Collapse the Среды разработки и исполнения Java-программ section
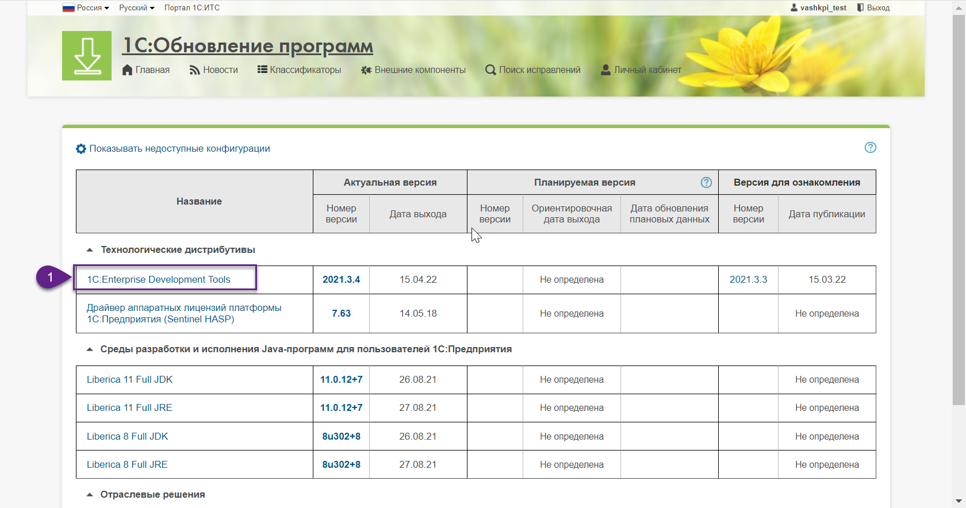This screenshot has width=966, height=508. tap(89, 349)
